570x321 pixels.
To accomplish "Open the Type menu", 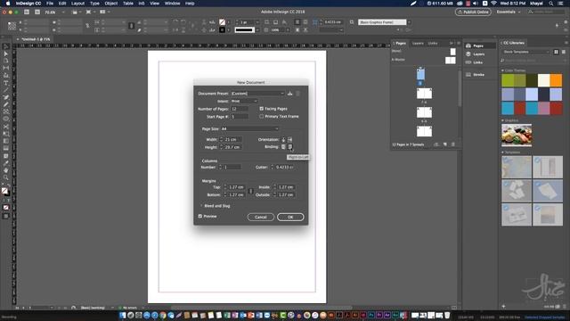I will click(x=94, y=4).
